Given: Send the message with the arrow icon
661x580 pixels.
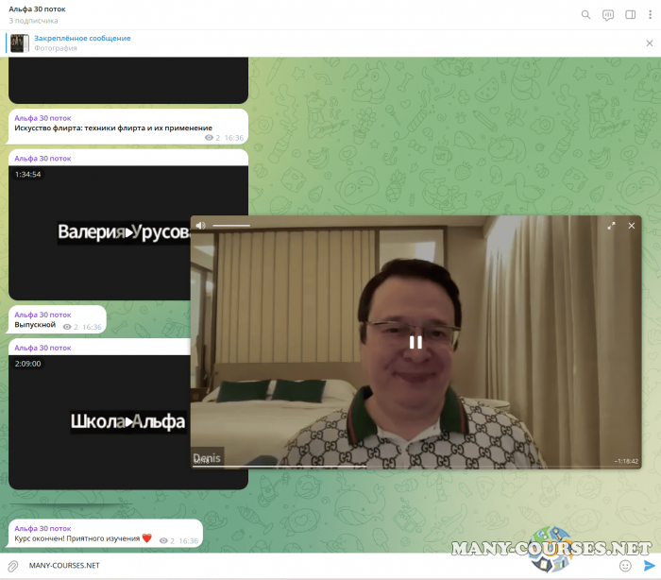Looking at the screenshot, I should click(x=649, y=565).
